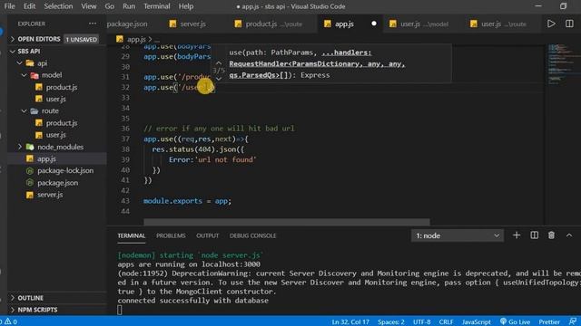
Task: Collapse the api folder
Action: click(x=20, y=63)
